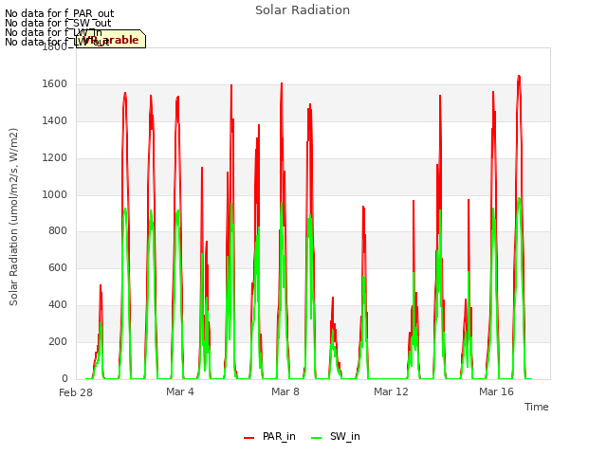Click the SW_in legend entry
Viewport: 607px width, 455px height.
coord(336,436)
